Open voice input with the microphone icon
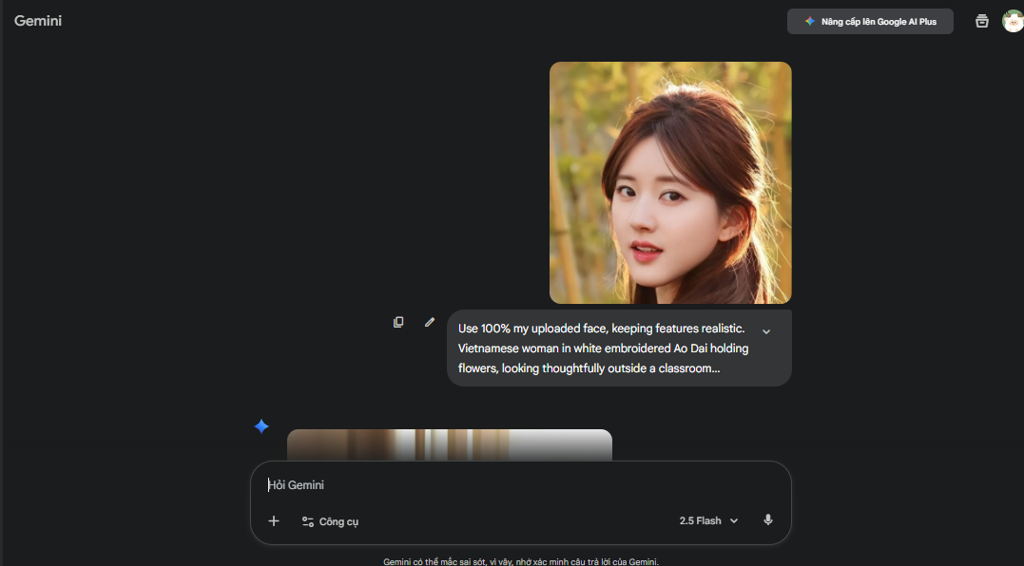Image resolution: width=1024 pixels, height=566 pixels. [x=768, y=520]
